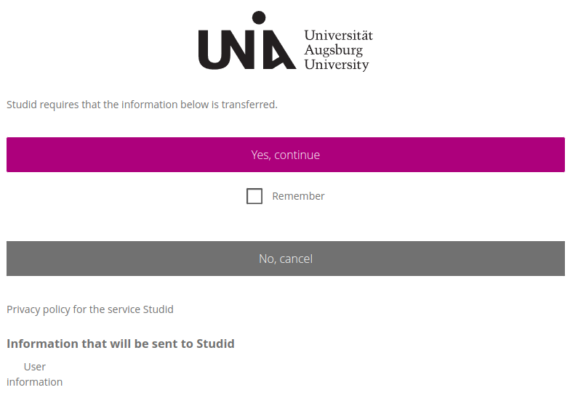Screen dimensions: 570x398
Task: Click the large letter N in the logo
Action: click(240, 49)
